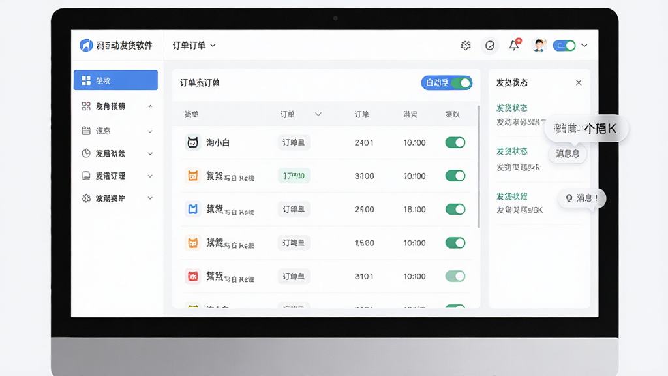
Task: Click the calendar icon in the sidebar
Action: click(x=86, y=131)
